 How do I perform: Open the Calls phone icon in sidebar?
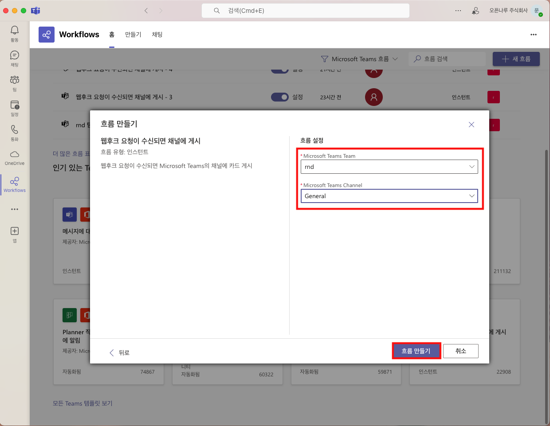coord(15,130)
